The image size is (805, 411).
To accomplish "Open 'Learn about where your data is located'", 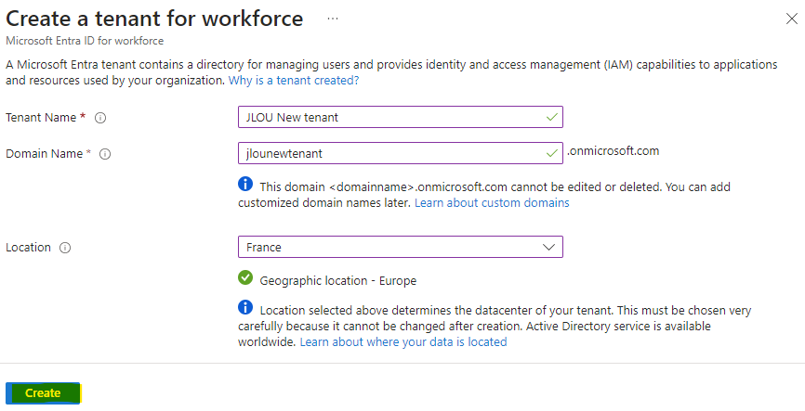I will coord(403,341).
